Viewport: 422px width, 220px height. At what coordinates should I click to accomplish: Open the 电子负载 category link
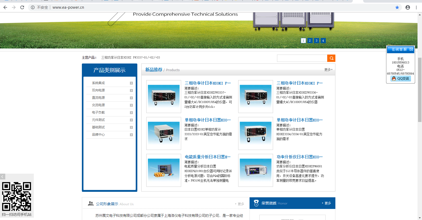pyautogui.click(x=98, y=113)
